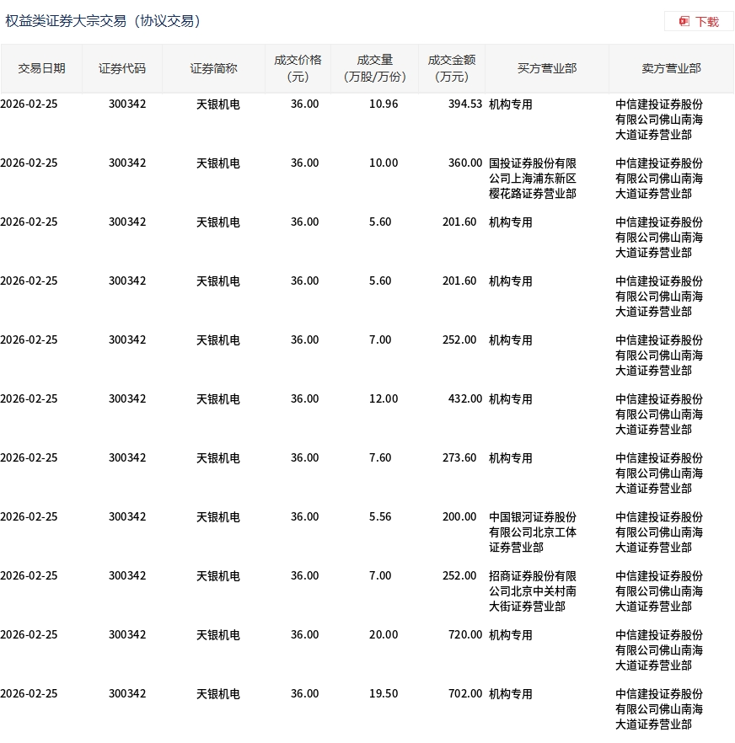Image resolution: width=735 pixels, height=743 pixels.
Task: Click the 买方营业部 column header
Action: (x=547, y=69)
